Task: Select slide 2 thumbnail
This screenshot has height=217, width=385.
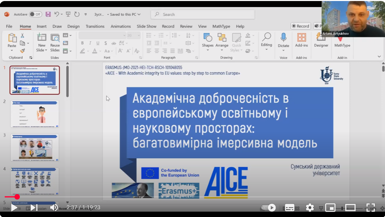Action: 35,114
